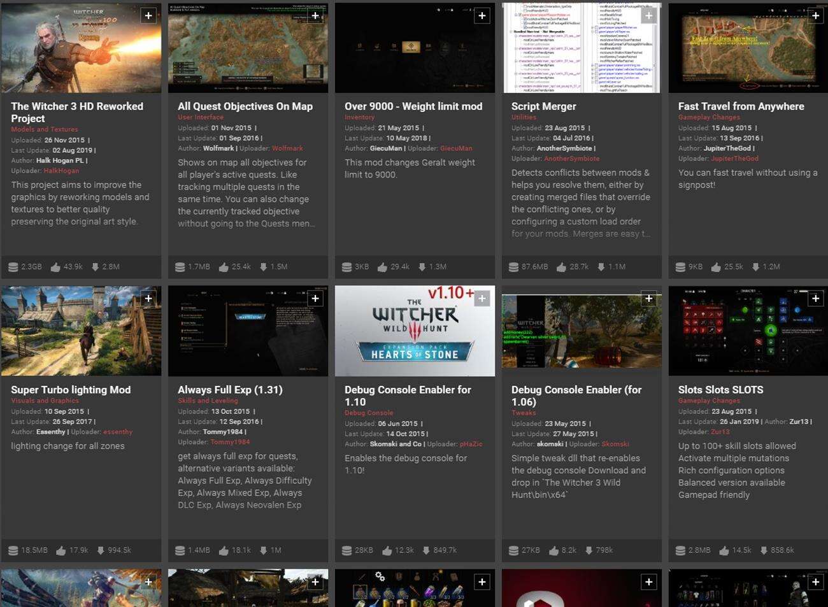Image resolution: width=828 pixels, height=607 pixels.
Task: Select Visuals and Graphics category link
Action: (45, 401)
